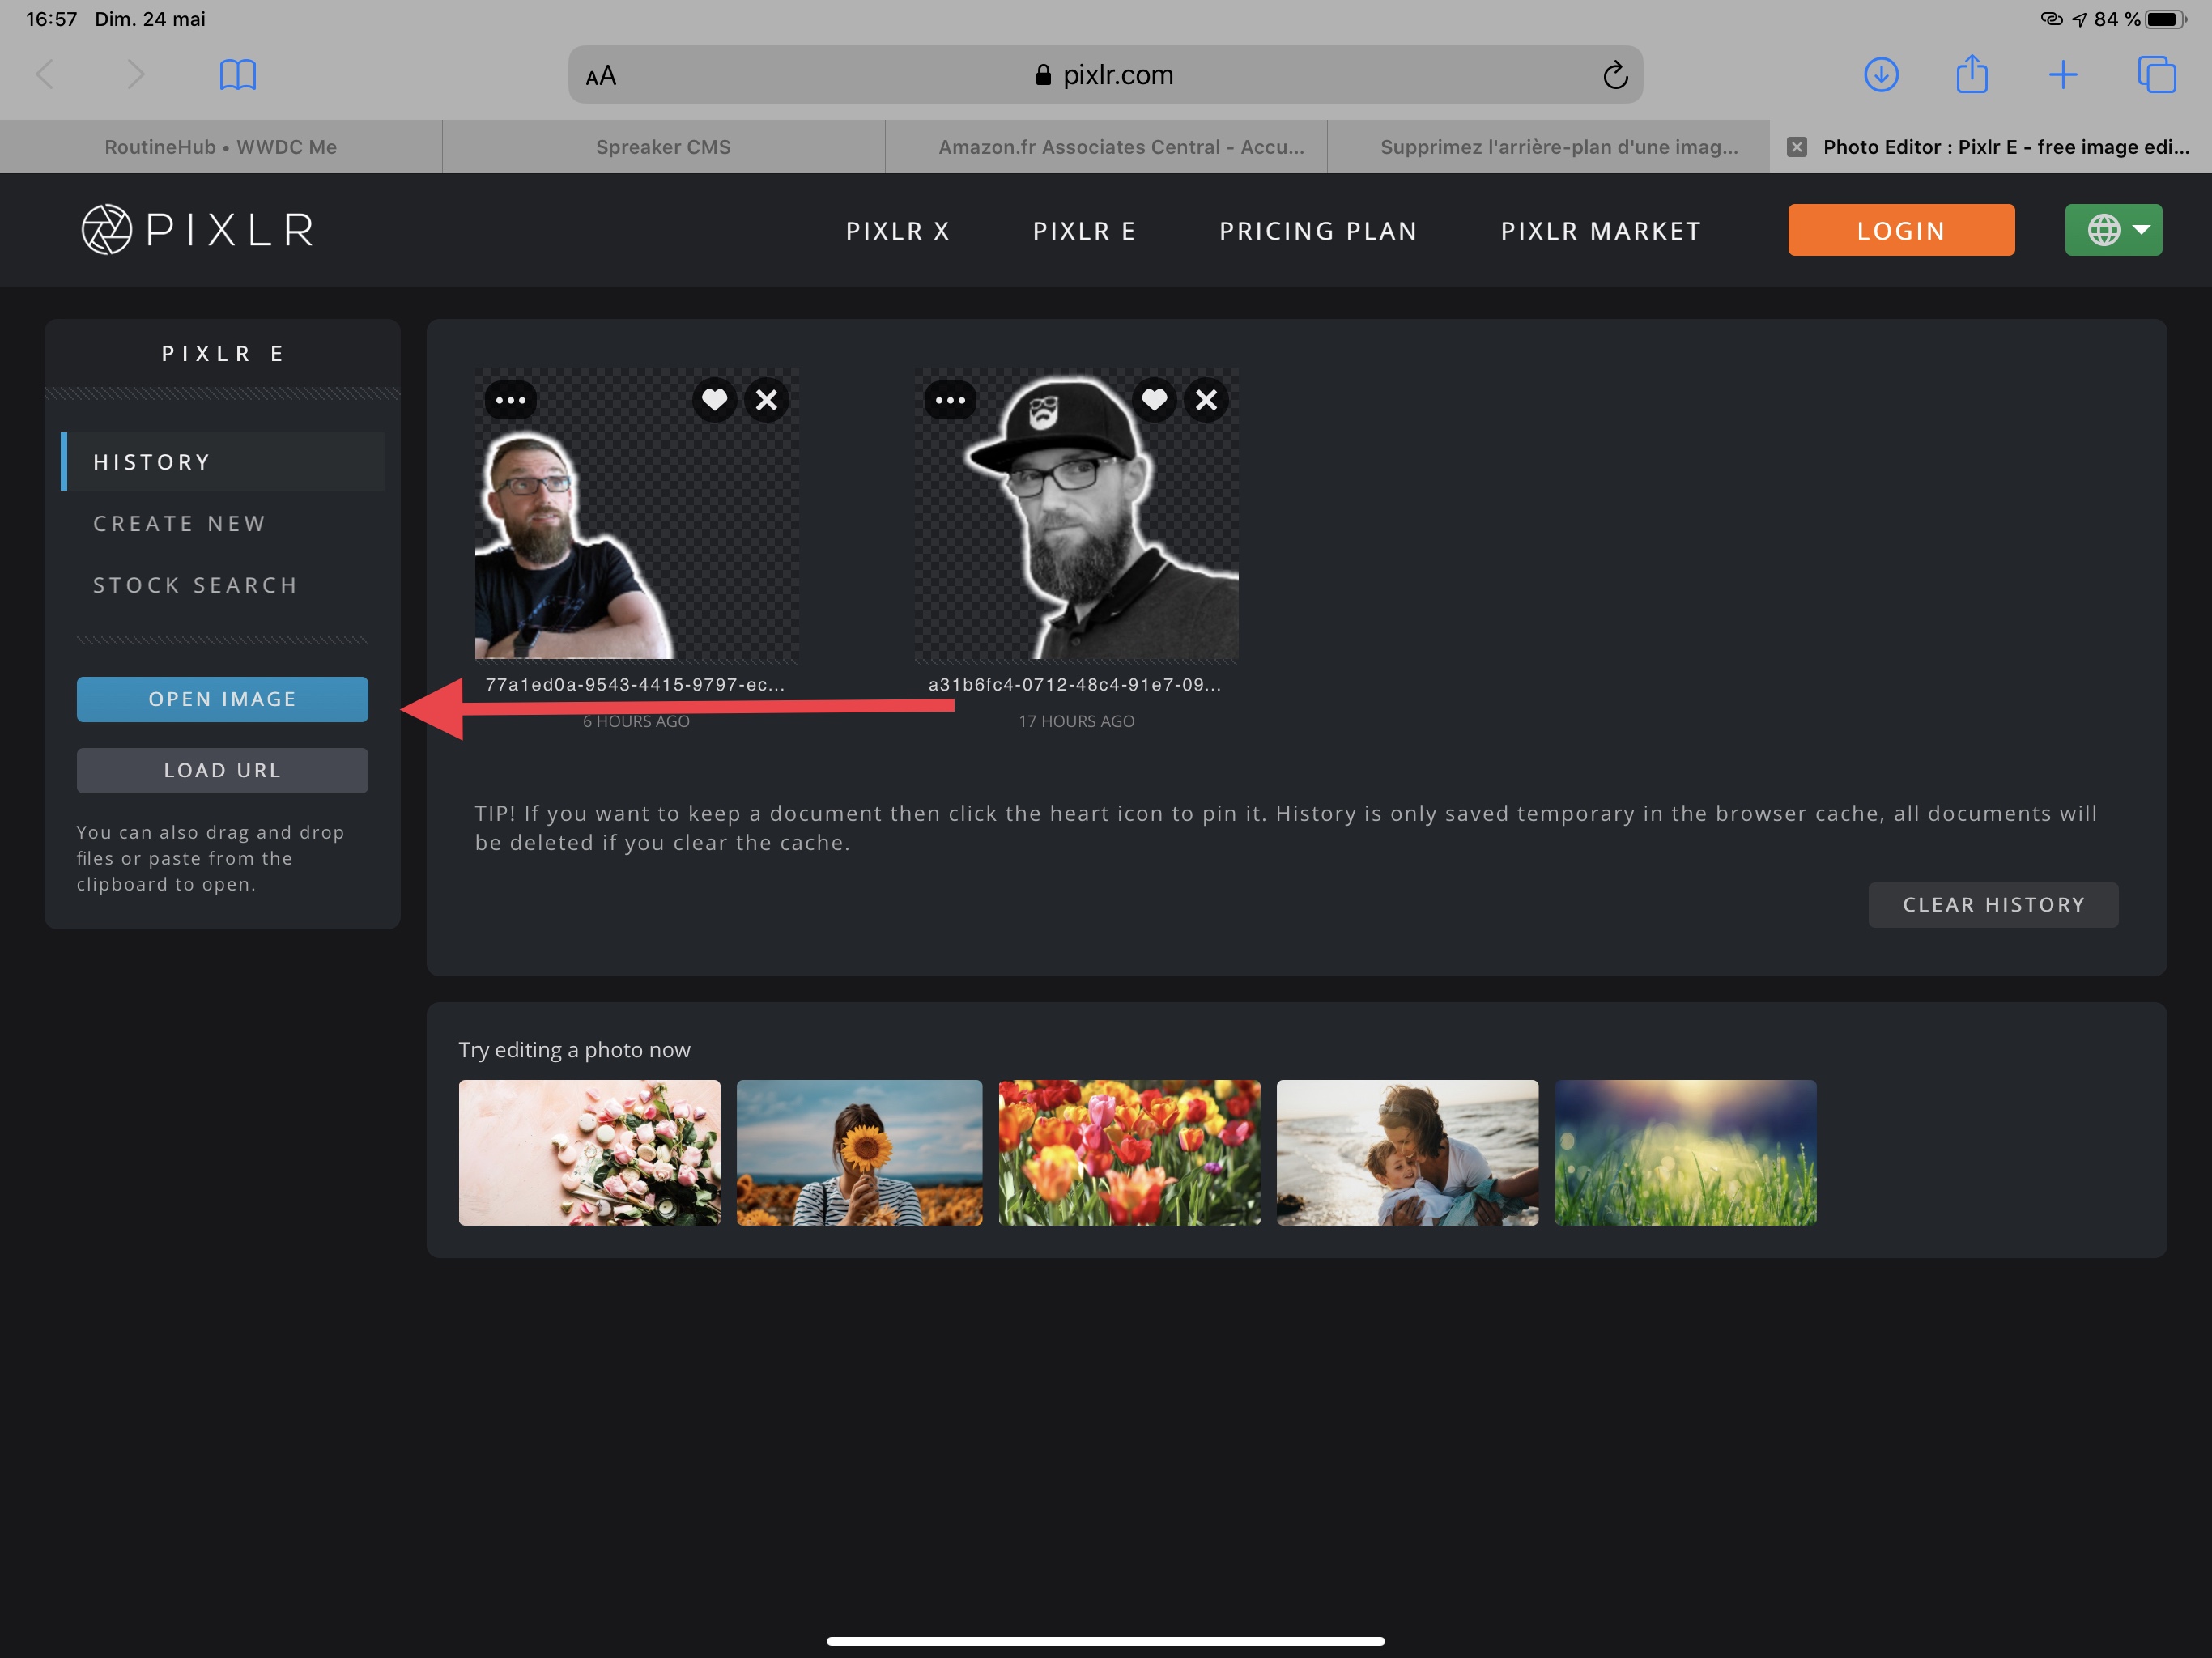Tap the AA reader settings icon

click(x=601, y=76)
